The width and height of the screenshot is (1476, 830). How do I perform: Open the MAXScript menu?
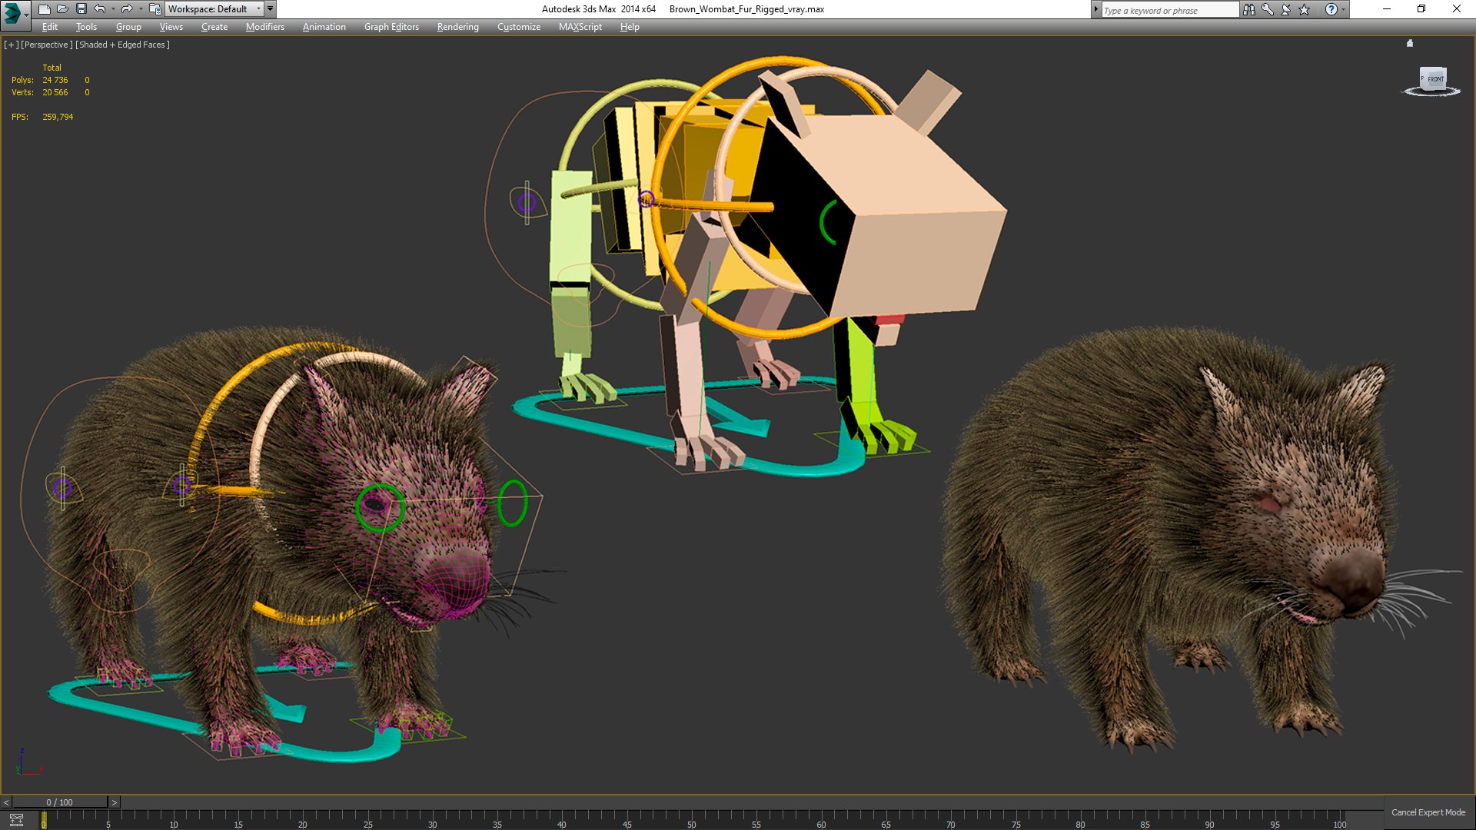coord(580,27)
